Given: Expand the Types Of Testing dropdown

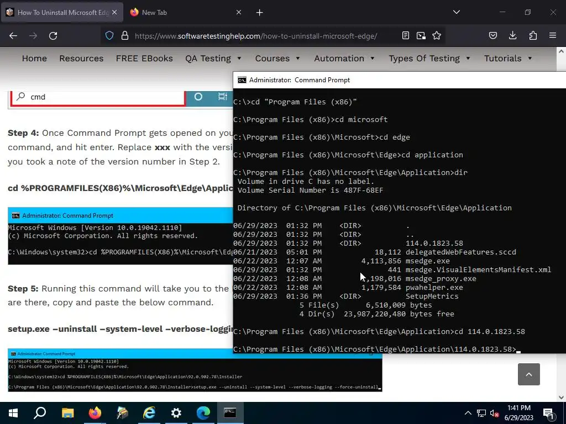Looking at the screenshot, I should click(x=429, y=59).
